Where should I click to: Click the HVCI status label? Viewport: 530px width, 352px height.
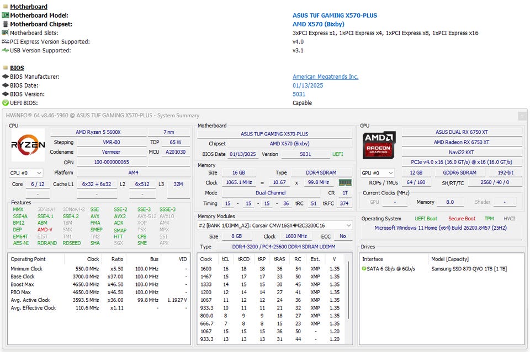pos(510,219)
